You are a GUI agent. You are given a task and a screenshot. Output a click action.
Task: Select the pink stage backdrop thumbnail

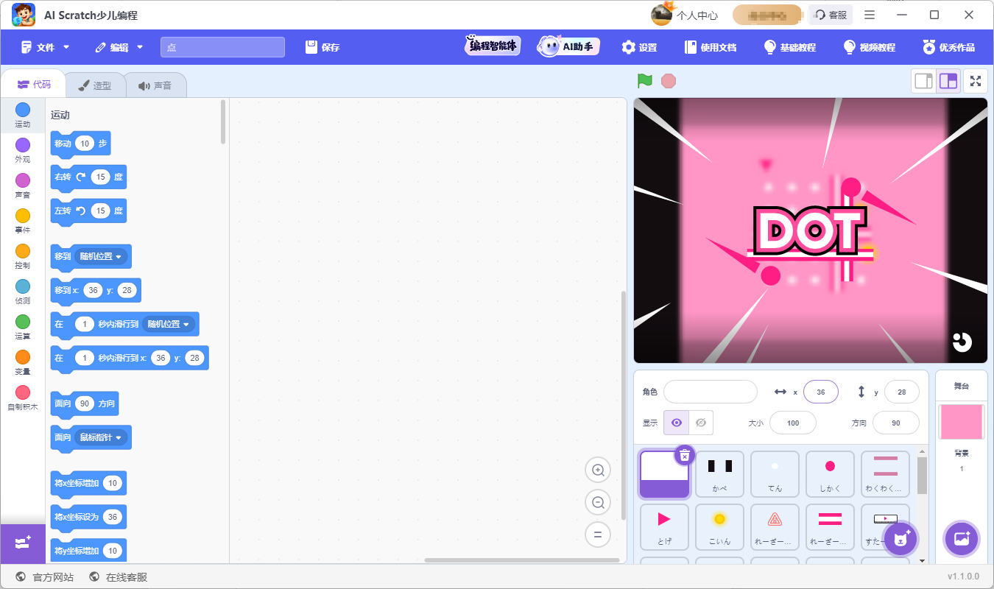tap(961, 422)
